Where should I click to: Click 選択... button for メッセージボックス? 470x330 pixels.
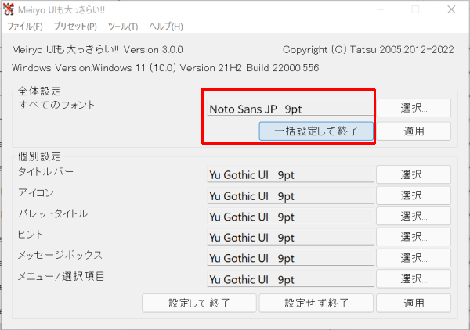pyautogui.click(x=414, y=258)
